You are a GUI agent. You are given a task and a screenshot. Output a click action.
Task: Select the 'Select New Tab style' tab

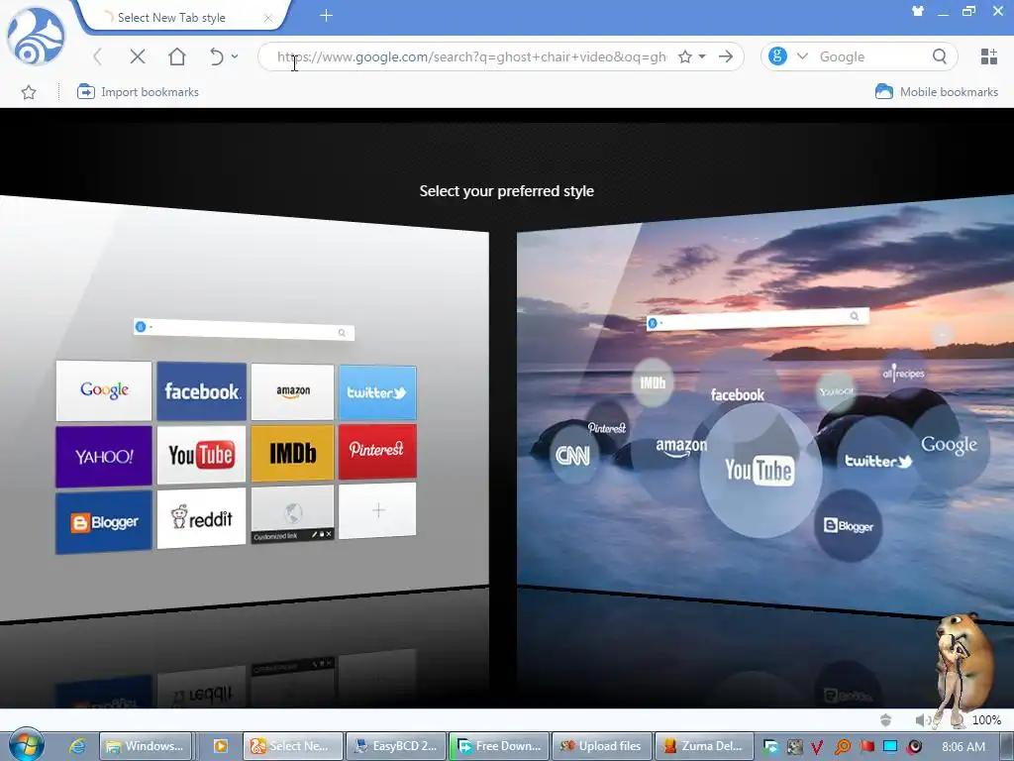(172, 18)
